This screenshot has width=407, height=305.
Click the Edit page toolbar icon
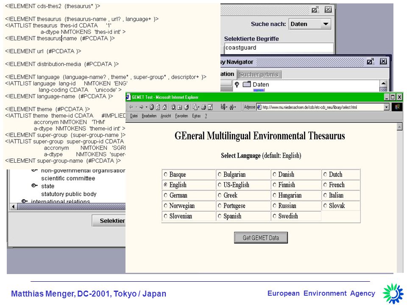[210, 107]
